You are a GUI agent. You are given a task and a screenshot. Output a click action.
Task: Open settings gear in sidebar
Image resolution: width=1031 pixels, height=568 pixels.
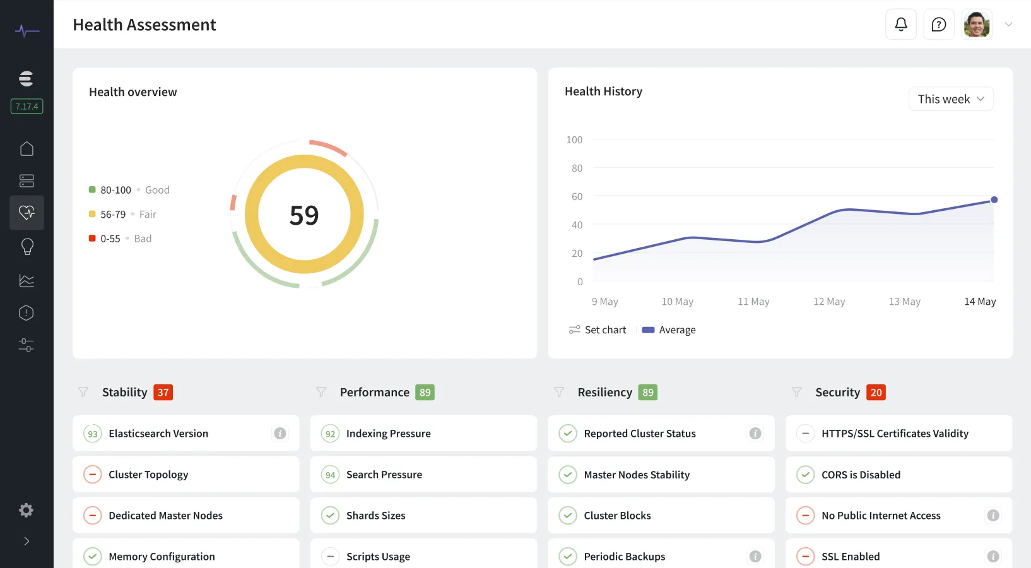(27, 510)
